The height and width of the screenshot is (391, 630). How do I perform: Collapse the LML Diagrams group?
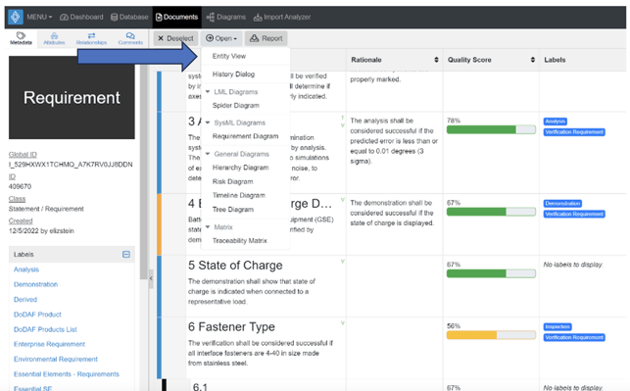click(x=208, y=91)
